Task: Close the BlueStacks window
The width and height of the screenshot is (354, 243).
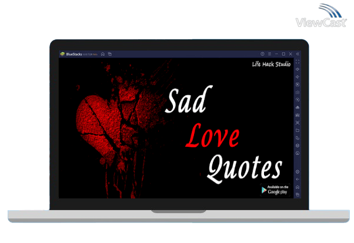Action: [290, 54]
